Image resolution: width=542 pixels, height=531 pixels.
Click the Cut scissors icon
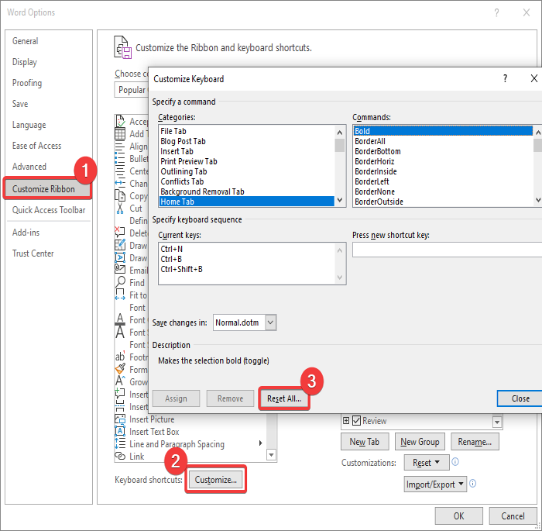(120, 209)
